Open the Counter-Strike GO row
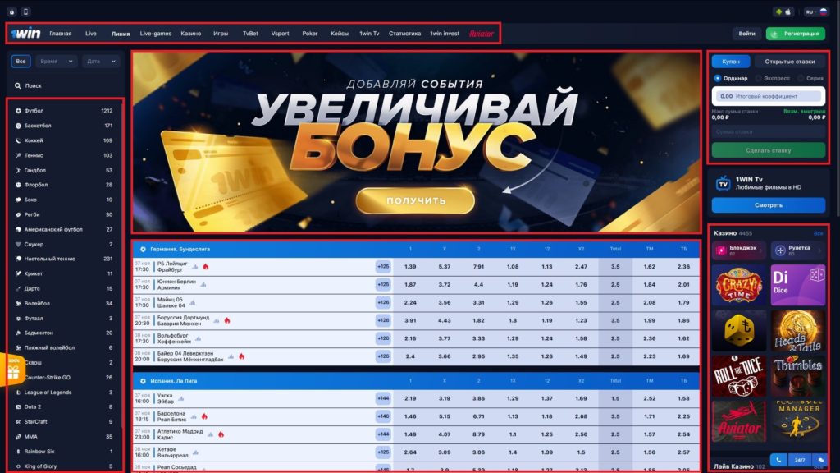 tap(64, 378)
